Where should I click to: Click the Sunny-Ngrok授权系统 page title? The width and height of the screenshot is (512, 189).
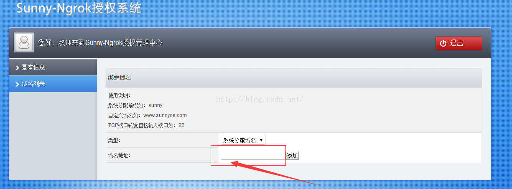(79, 8)
